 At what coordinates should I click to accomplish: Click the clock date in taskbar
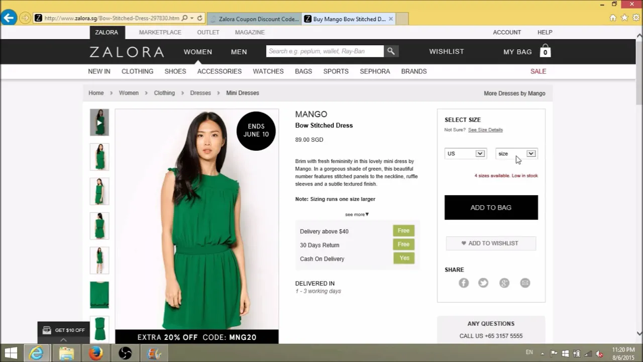click(623, 353)
